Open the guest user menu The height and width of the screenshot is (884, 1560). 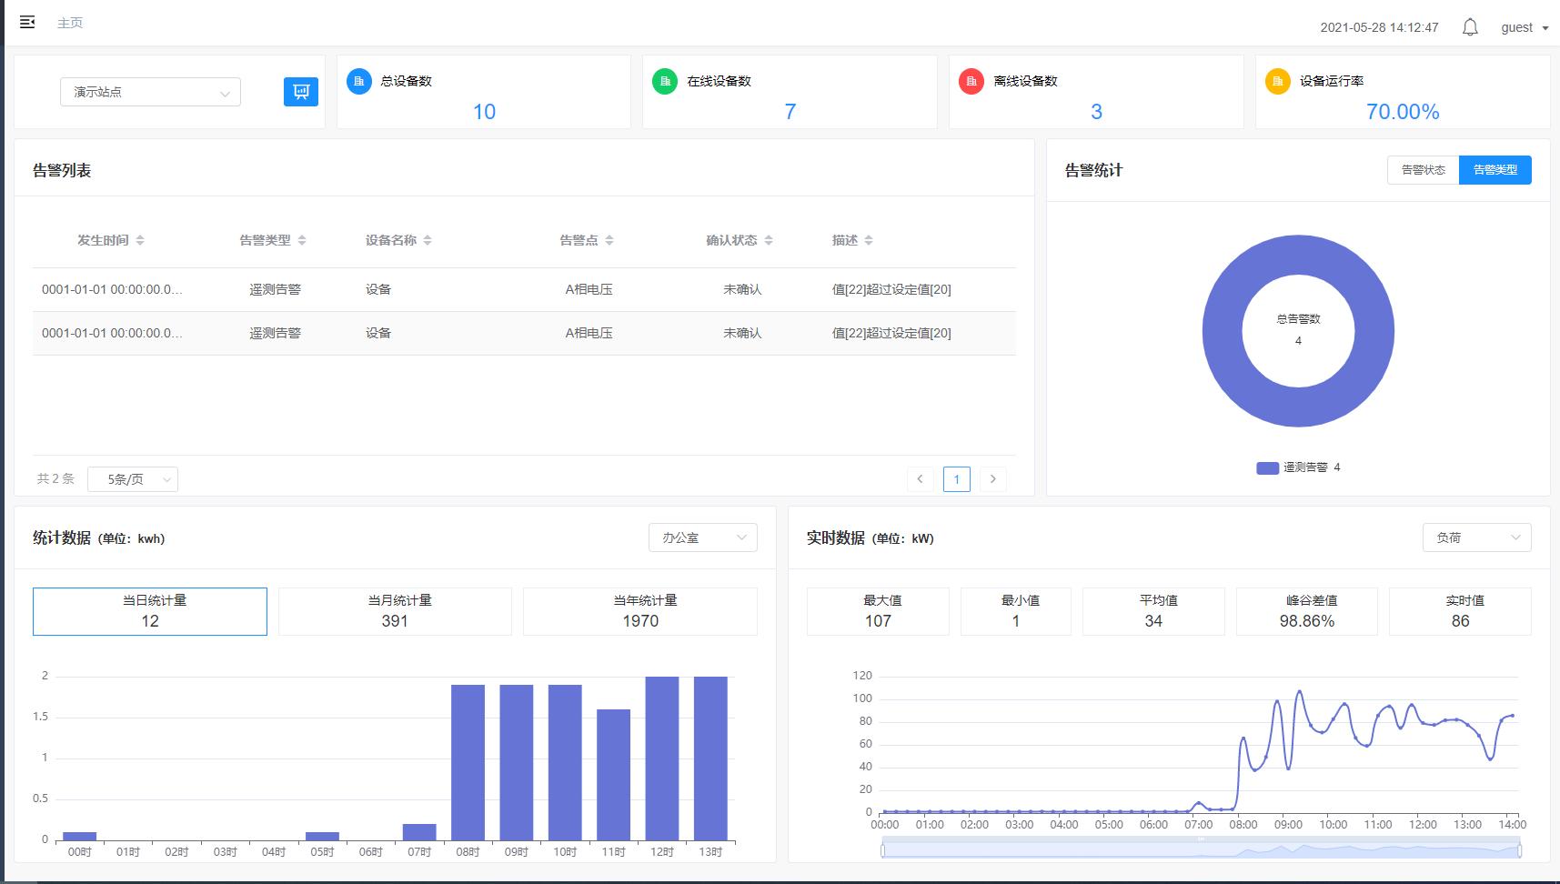point(1524,27)
